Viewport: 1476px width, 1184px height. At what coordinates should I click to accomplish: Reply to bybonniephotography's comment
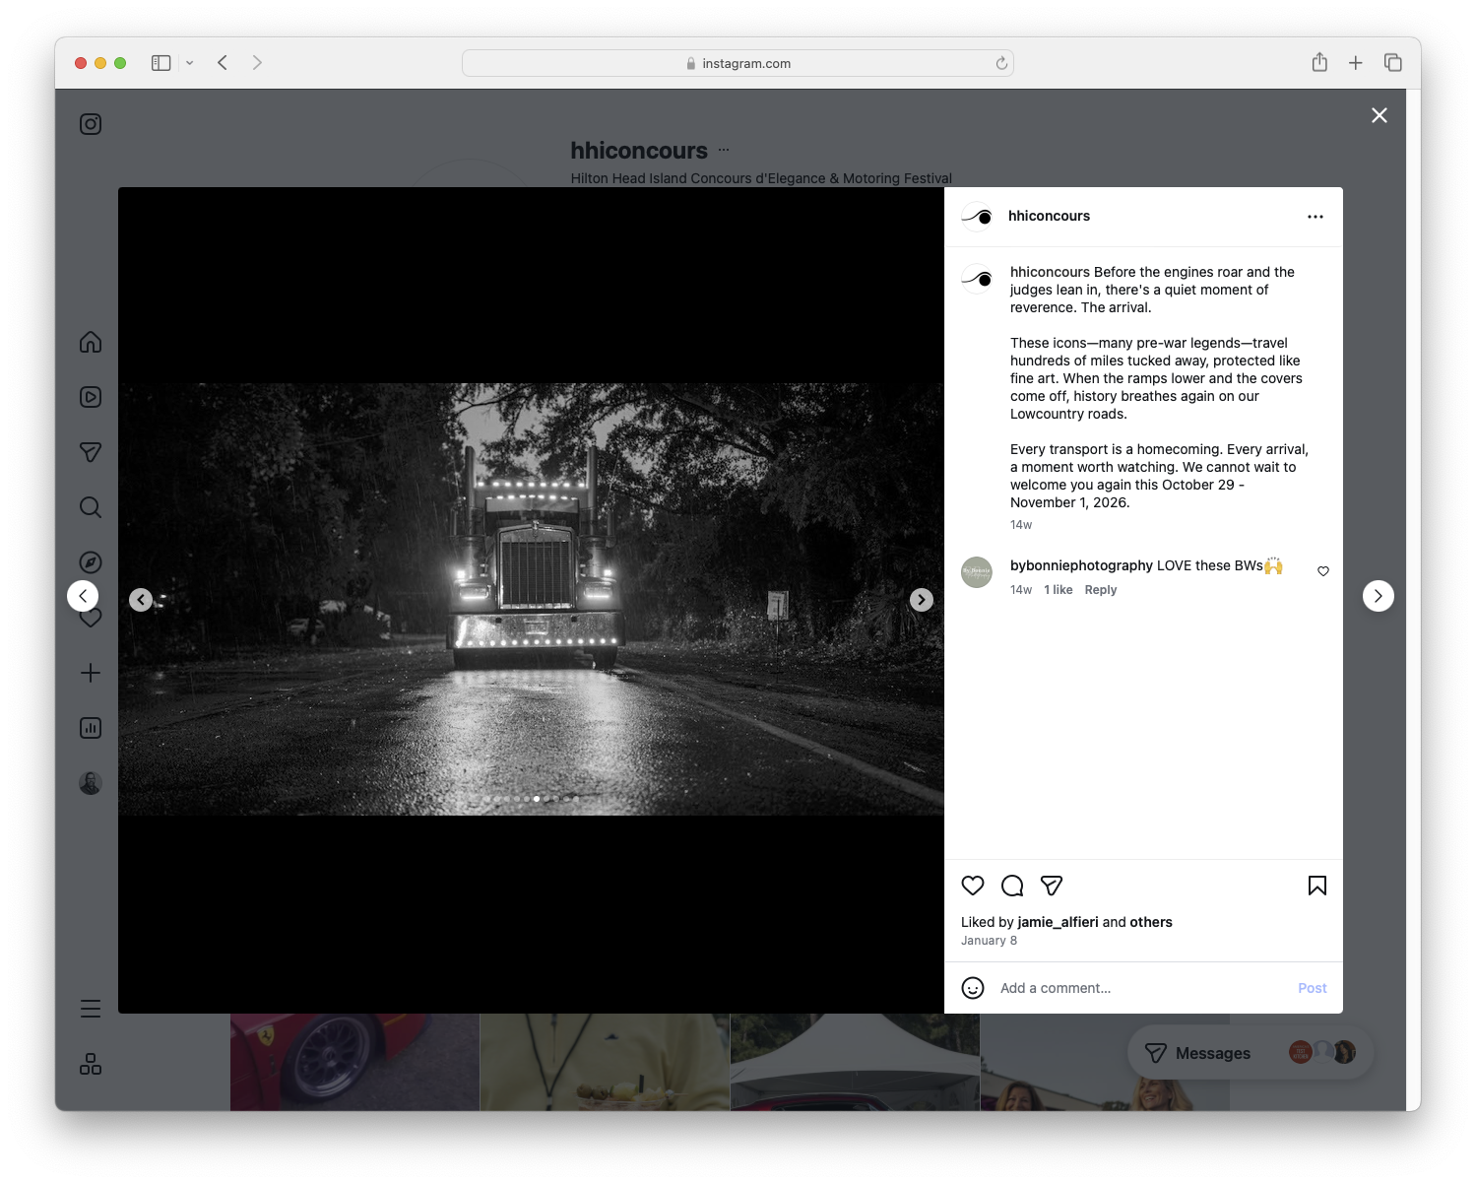point(1100,589)
